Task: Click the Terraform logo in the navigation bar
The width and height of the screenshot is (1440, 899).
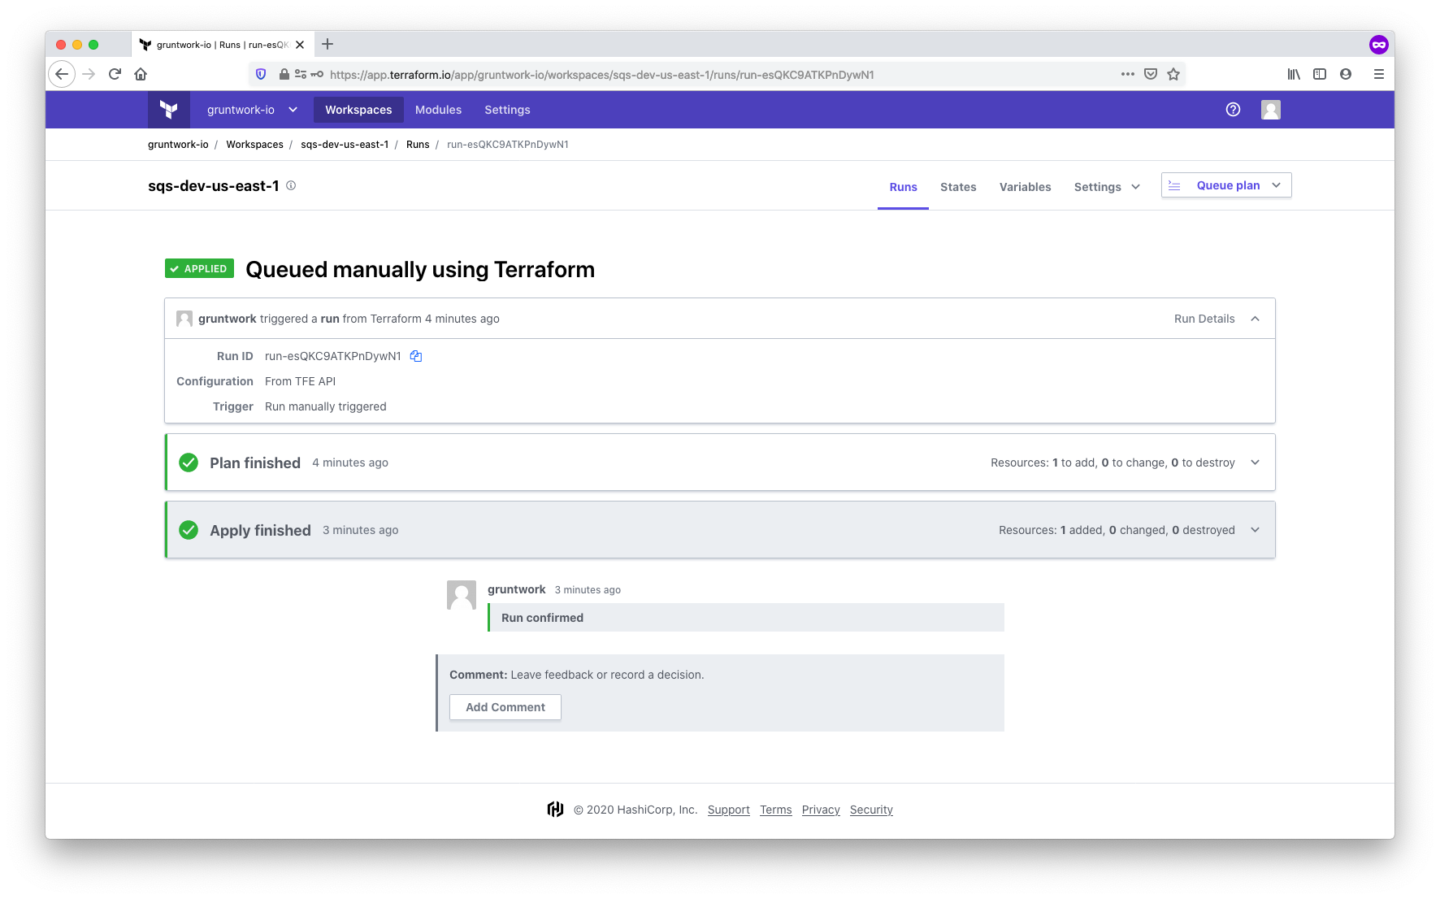Action: coord(169,110)
